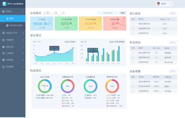Click the 停开心 logo icon

[x=5, y=4]
